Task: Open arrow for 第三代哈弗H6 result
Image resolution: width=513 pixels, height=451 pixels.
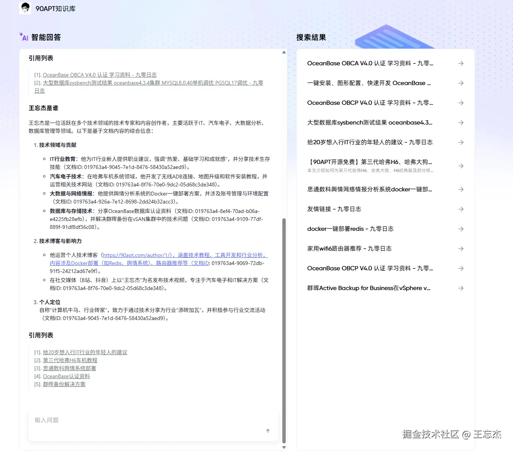Action: coord(461,166)
